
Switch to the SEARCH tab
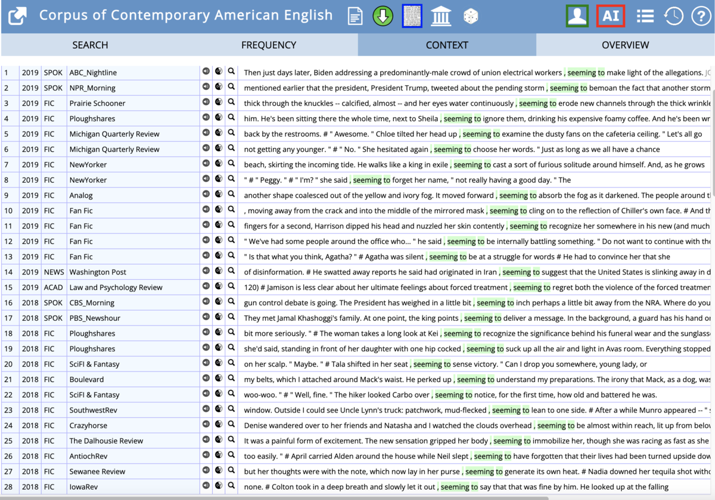(x=90, y=45)
